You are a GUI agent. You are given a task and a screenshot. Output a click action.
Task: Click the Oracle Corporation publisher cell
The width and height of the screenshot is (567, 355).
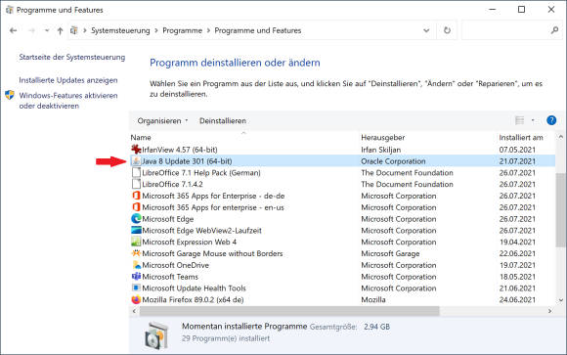(x=393, y=161)
